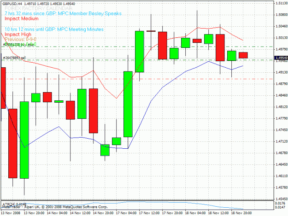Click the MetaTrader Alpari UK copyright text

click(x=54, y=207)
